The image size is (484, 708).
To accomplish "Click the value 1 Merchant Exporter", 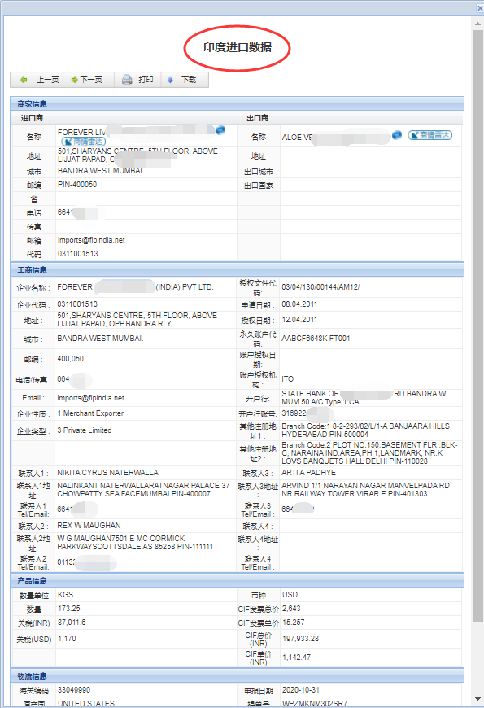I will (x=90, y=413).
